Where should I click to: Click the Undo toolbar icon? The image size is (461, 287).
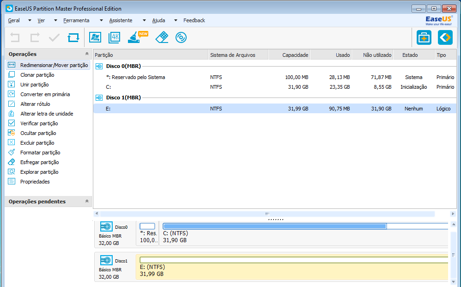(15, 37)
